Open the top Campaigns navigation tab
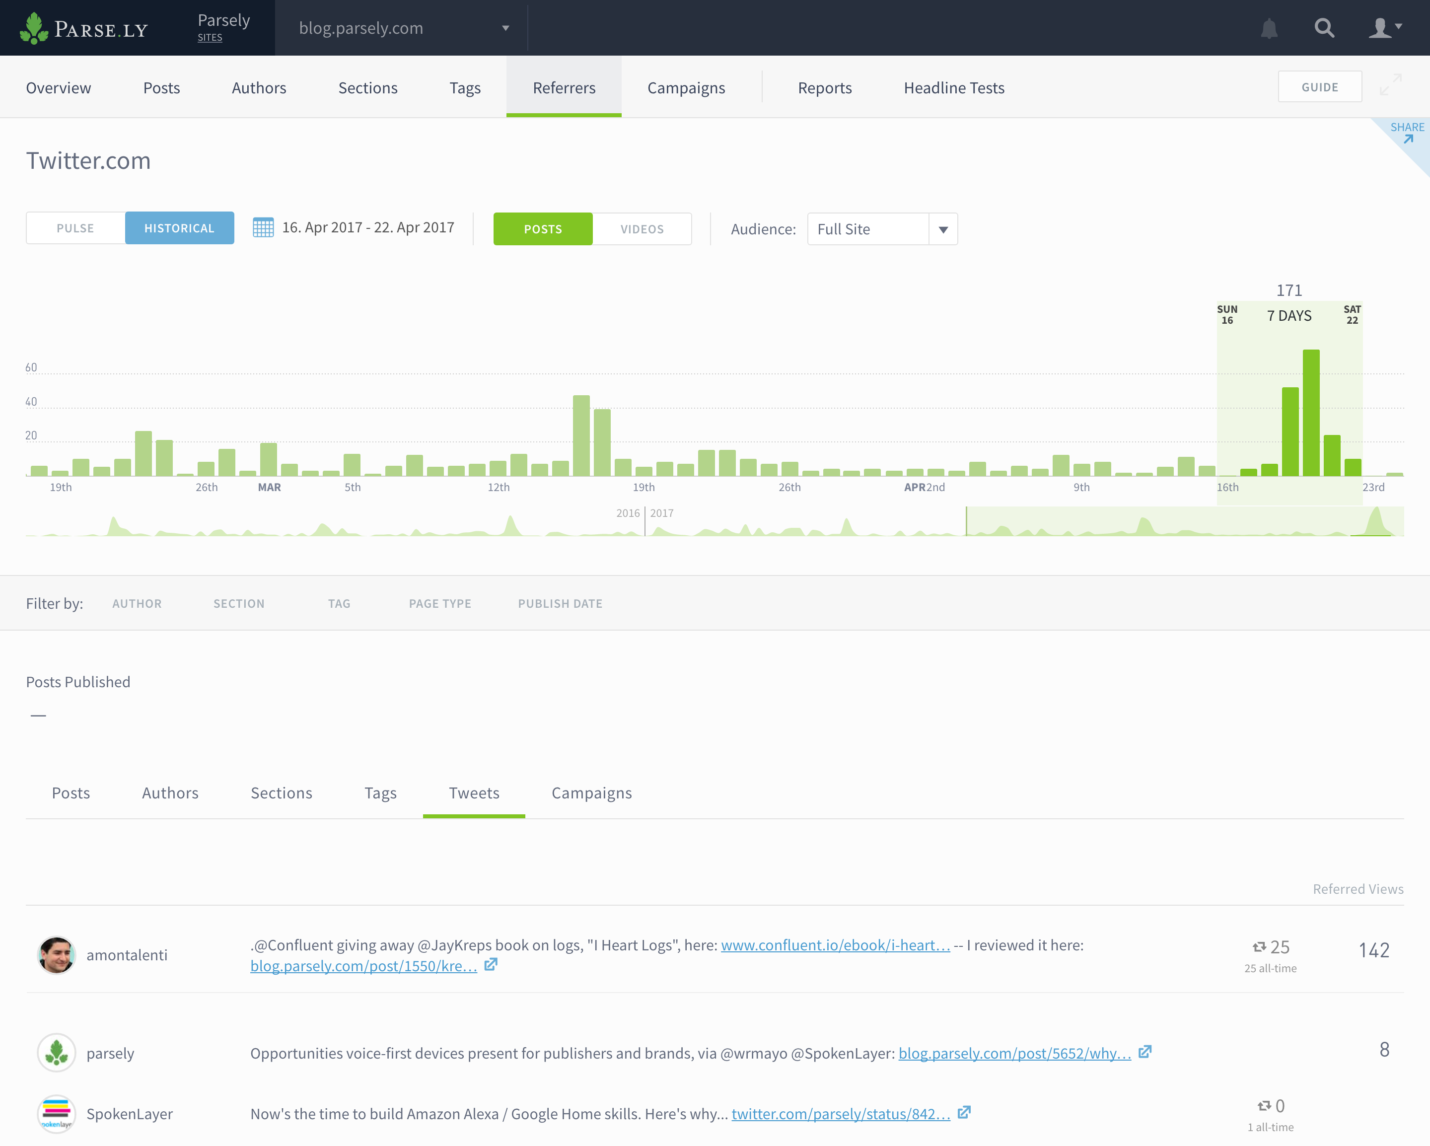The width and height of the screenshot is (1430, 1146). point(686,87)
